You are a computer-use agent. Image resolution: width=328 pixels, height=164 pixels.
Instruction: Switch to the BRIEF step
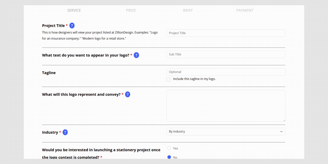click(x=188, y=10)
